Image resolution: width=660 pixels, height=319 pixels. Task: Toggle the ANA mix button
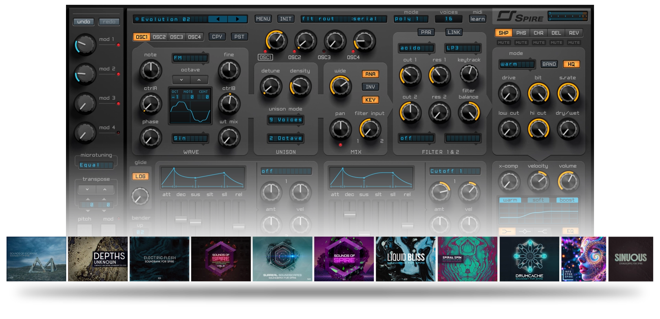[x=370, y=74]
